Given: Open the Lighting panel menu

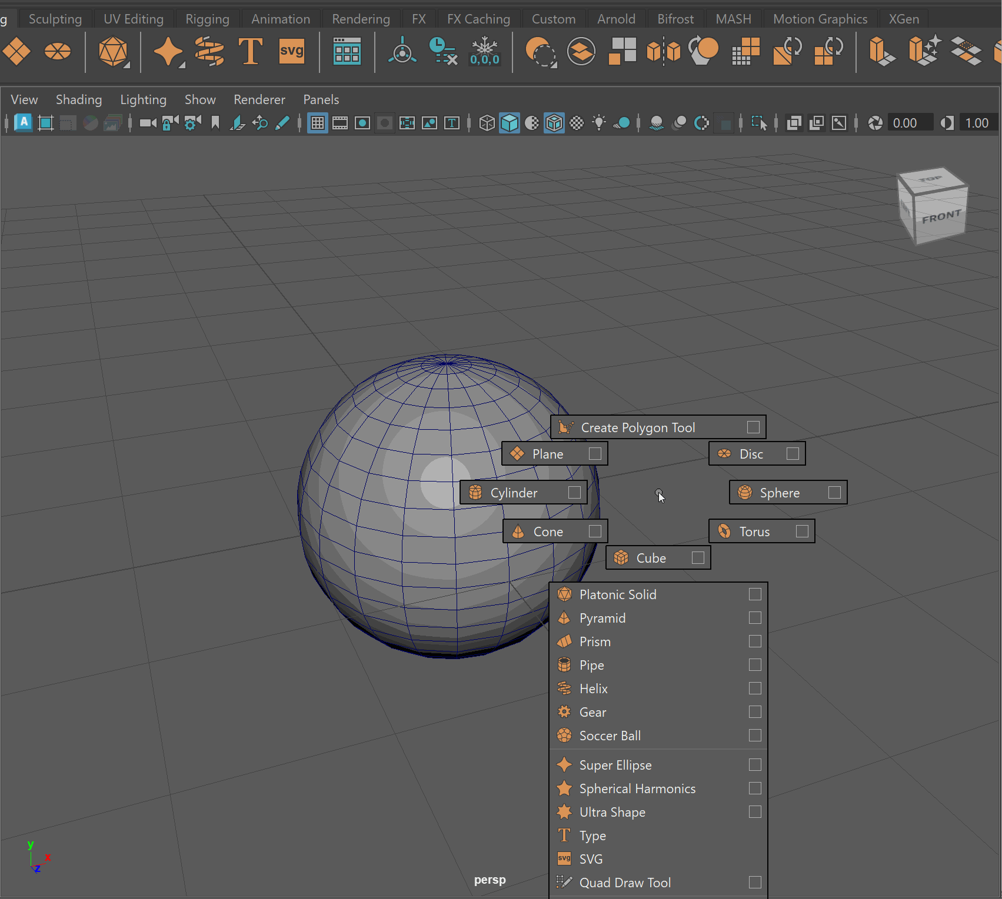Looking at the screenshot, I should pos(143,100).
